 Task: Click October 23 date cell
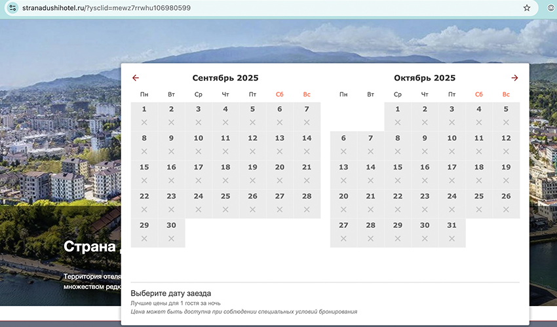425,202
